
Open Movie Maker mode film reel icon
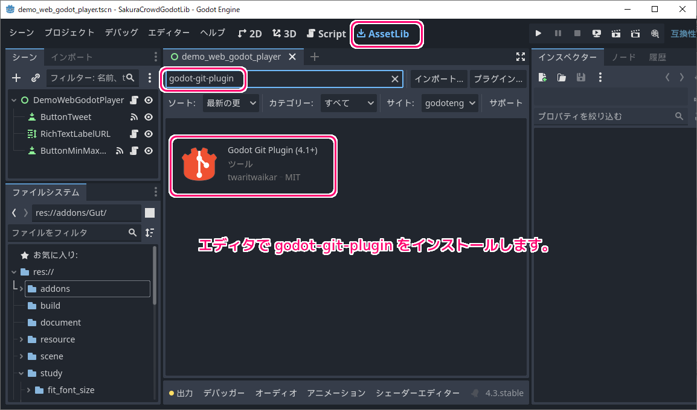coord(655,34)
